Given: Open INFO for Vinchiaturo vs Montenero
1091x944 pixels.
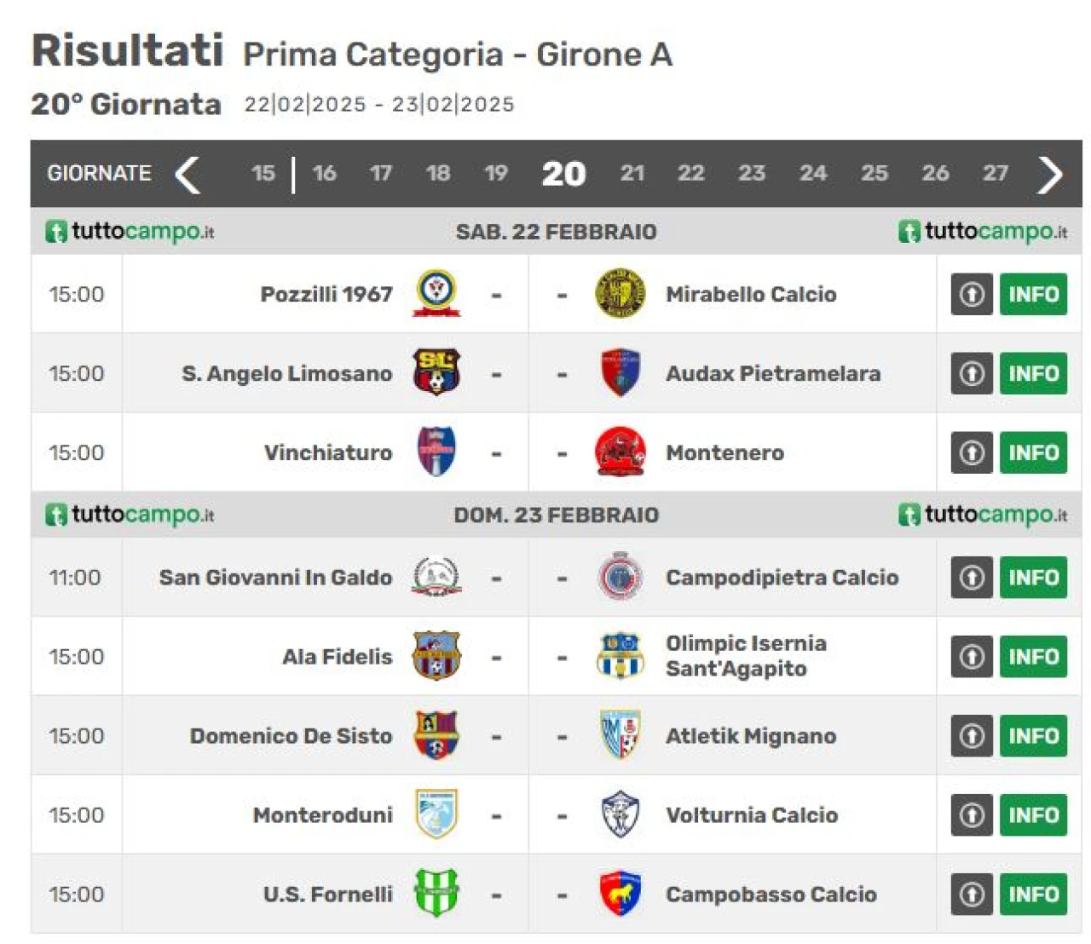Looking at the screenshot, I should (1033, 452).
